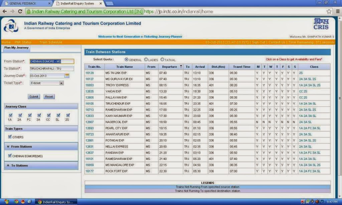
Task: Click the IndianRail Enquiry taskbar button
Action: [x=56, y=202]
